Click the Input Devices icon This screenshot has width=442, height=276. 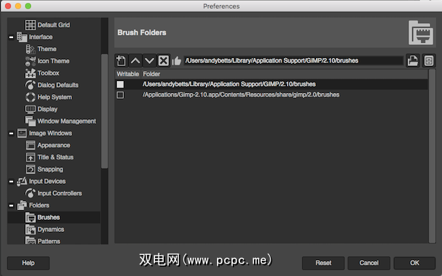[22, 181]
